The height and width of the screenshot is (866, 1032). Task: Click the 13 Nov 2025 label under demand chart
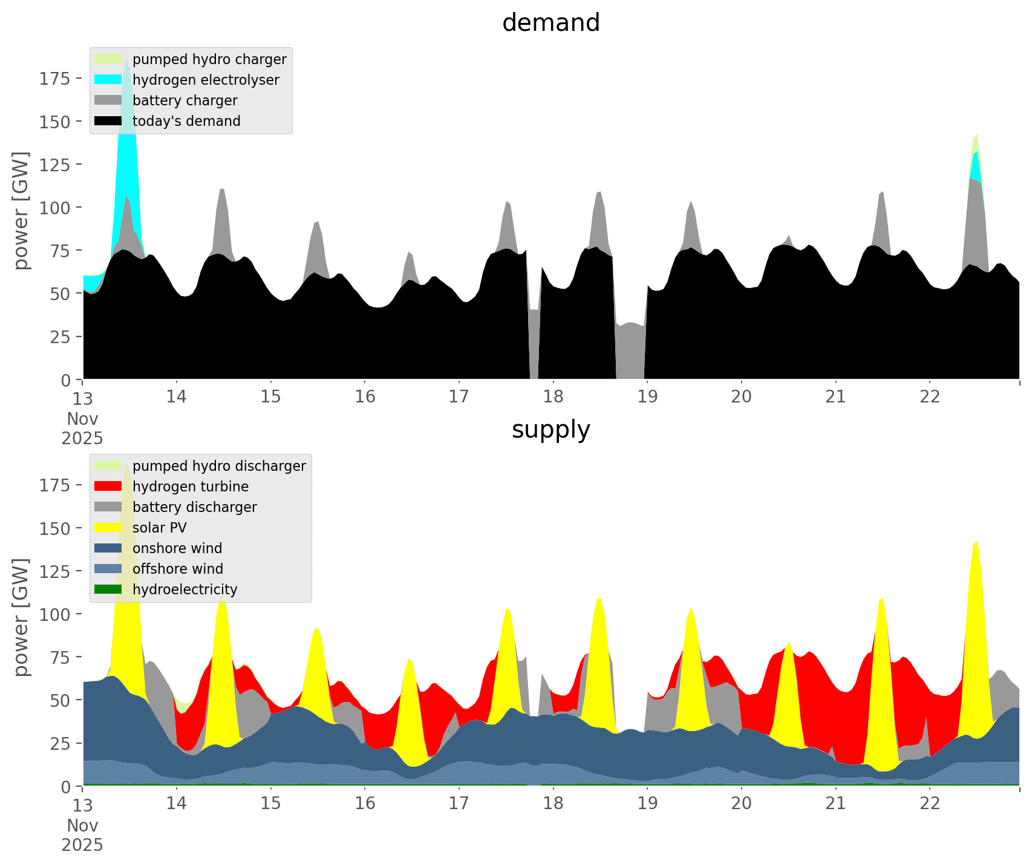click(x=82, y=418)
